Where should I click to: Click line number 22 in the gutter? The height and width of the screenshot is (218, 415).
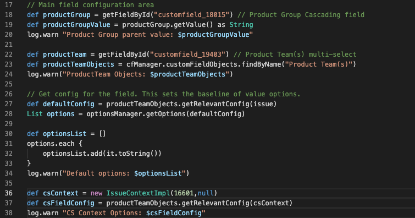coord(8,54)
